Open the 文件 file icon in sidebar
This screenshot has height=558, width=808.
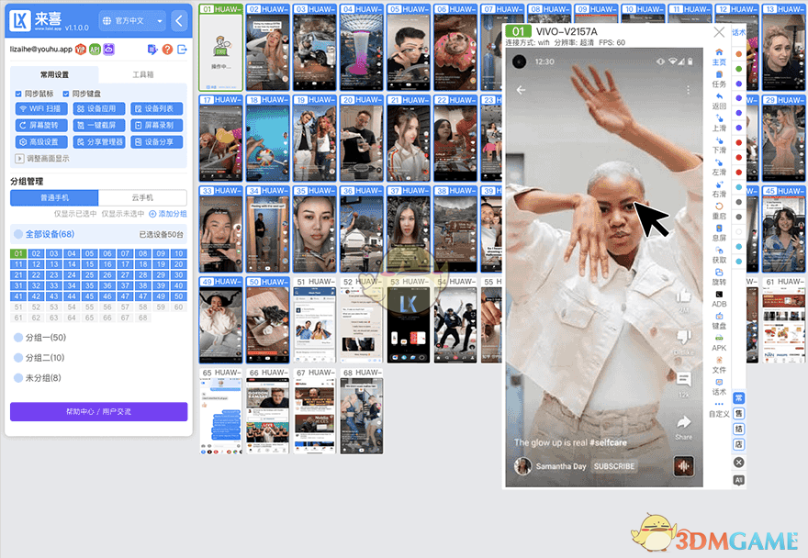point(719,359)
